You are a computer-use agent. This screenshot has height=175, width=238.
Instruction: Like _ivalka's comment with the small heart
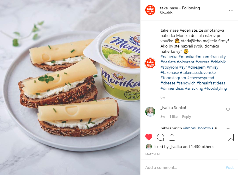point(228,109)
